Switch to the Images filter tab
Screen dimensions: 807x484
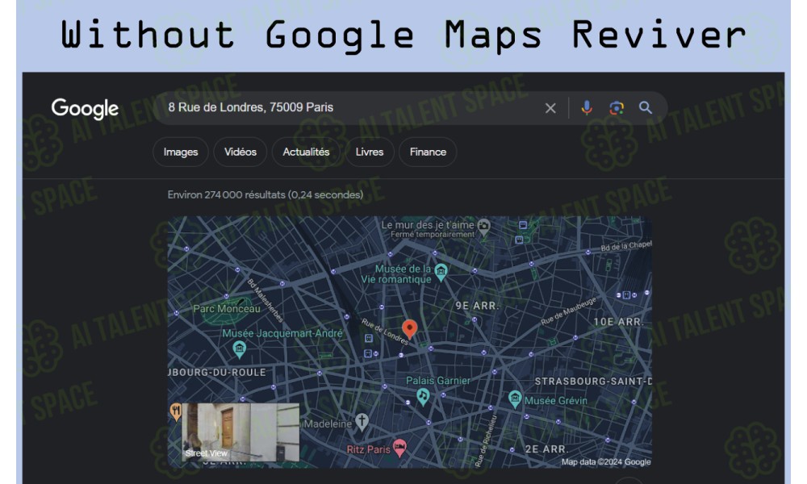tap(181, 152)
